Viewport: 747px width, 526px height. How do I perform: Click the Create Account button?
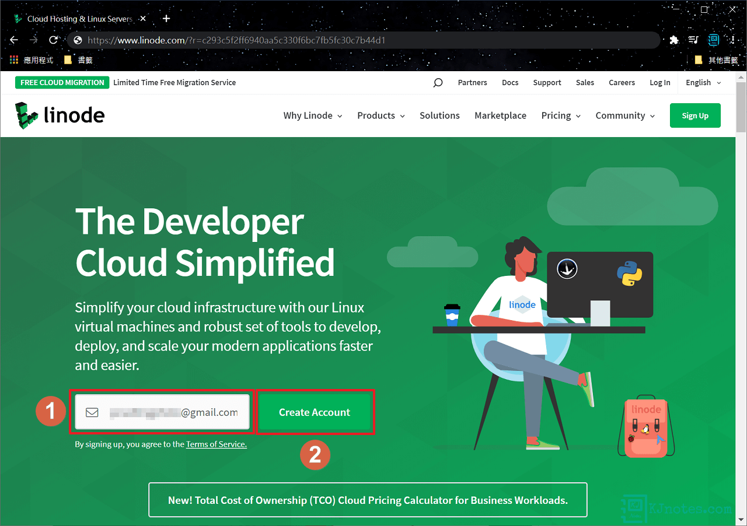coord(315,412)
